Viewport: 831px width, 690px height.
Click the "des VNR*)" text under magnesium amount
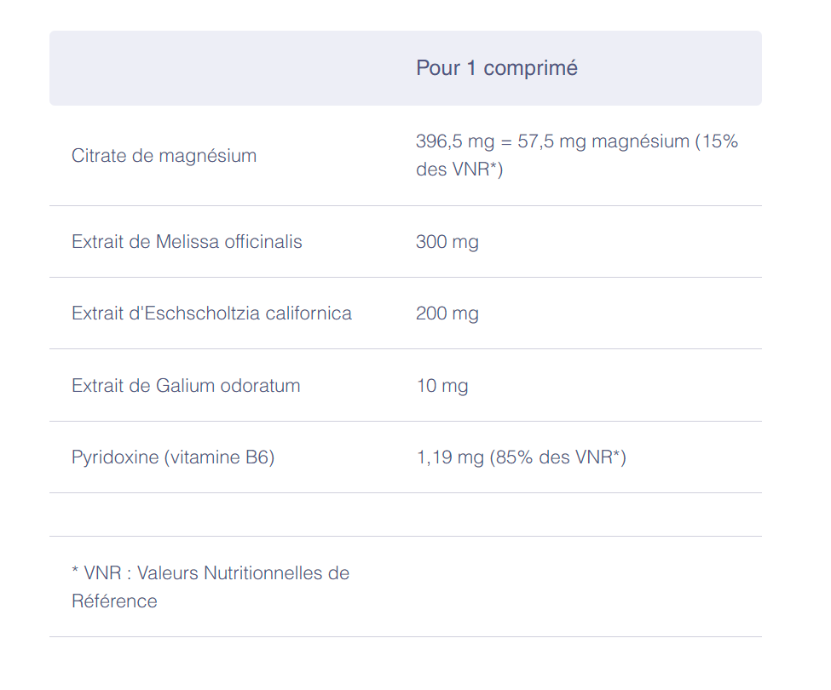point(459,170)
